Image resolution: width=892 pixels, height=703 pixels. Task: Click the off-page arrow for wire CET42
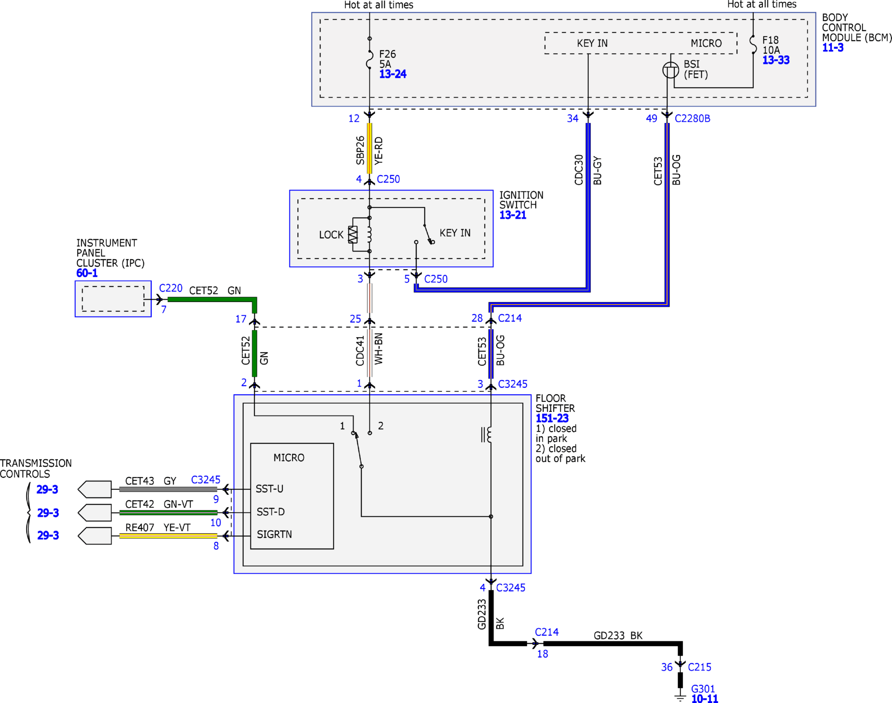pos(95,512)
